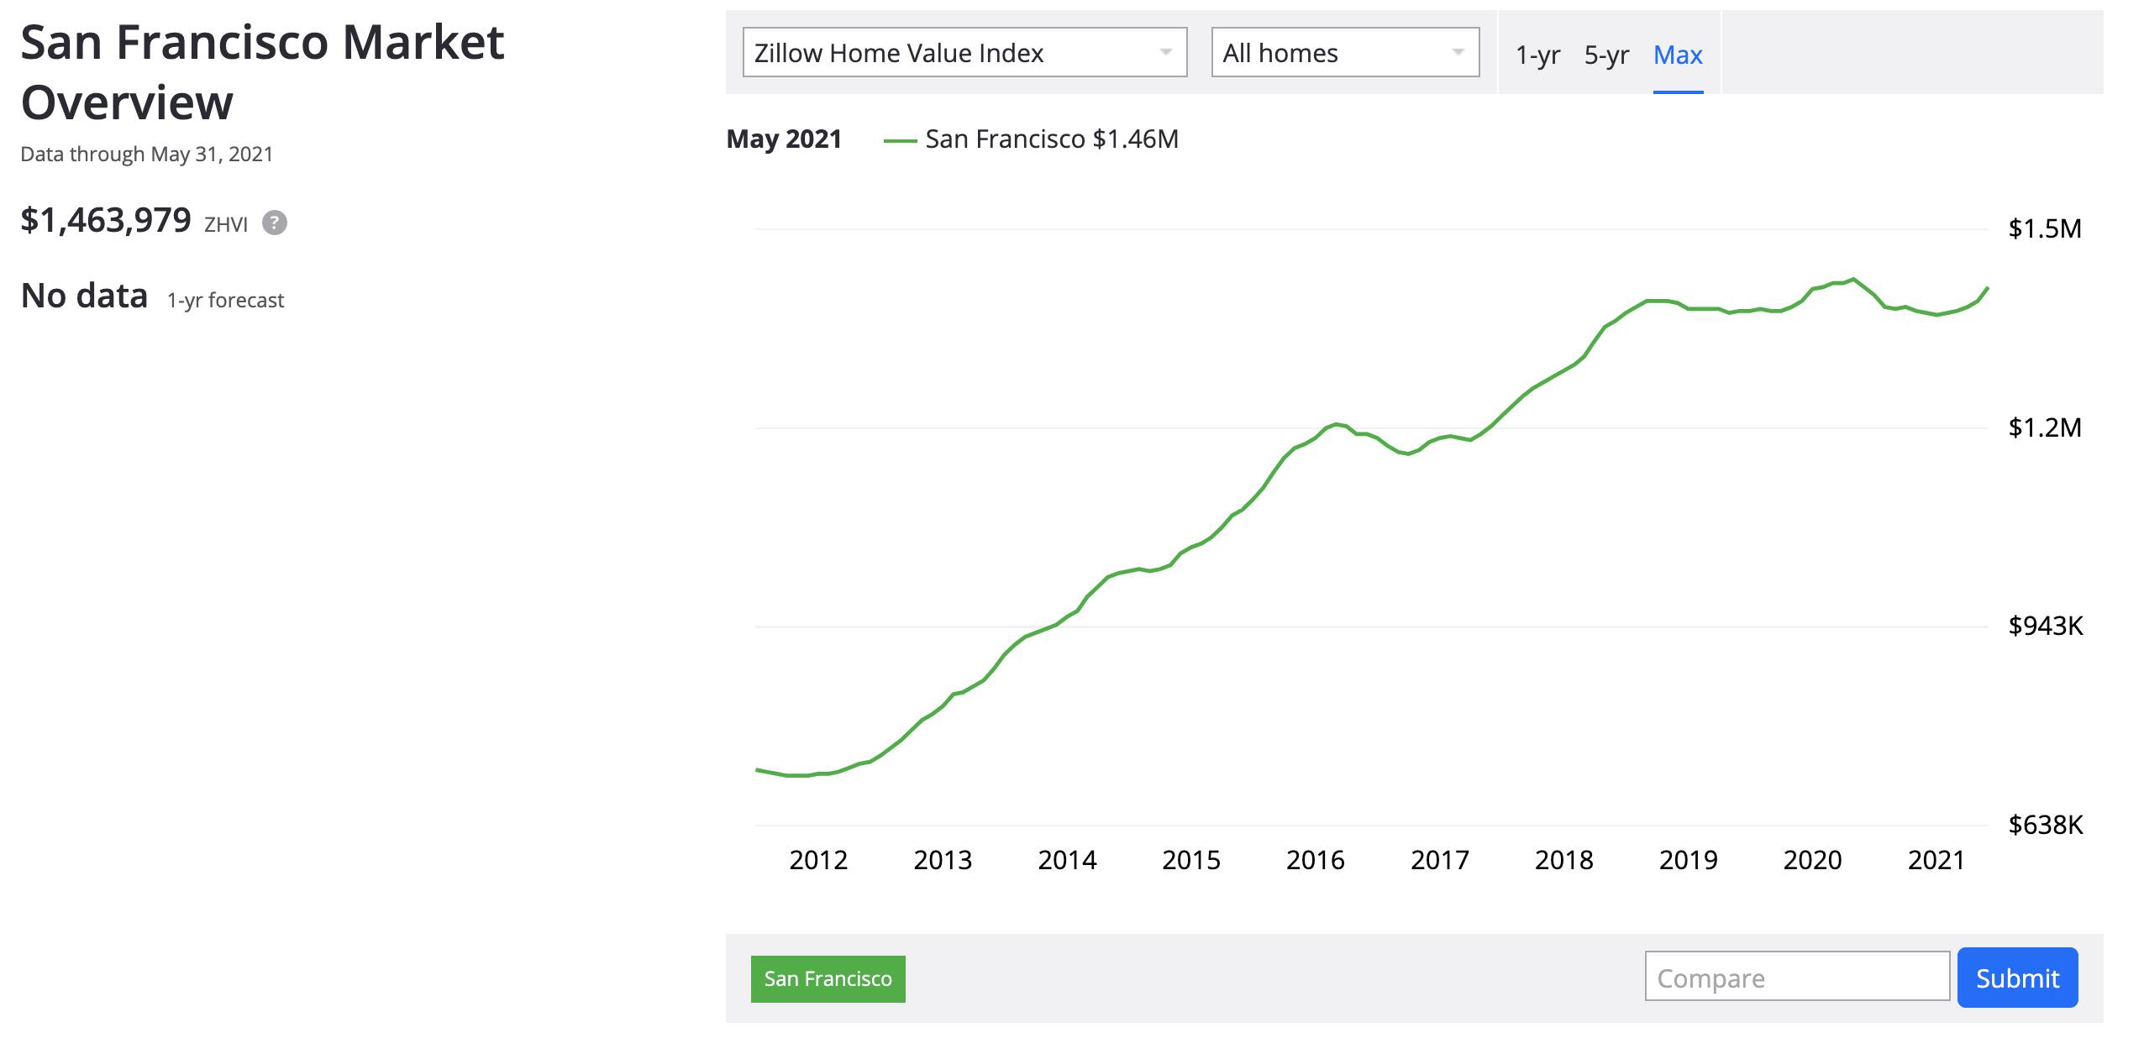Click the arrow on Zillow Home Value Index selector

coord(1165,52)
